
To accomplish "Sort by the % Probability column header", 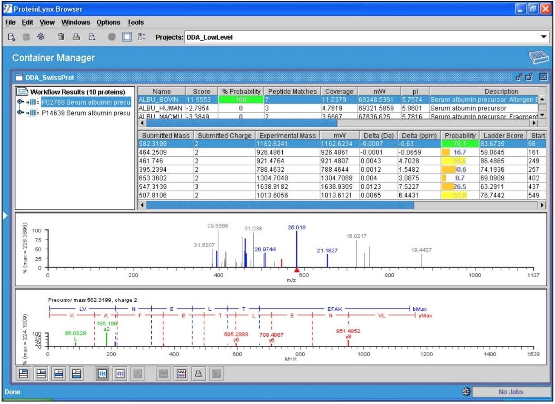I will click(x=241, y=92).
